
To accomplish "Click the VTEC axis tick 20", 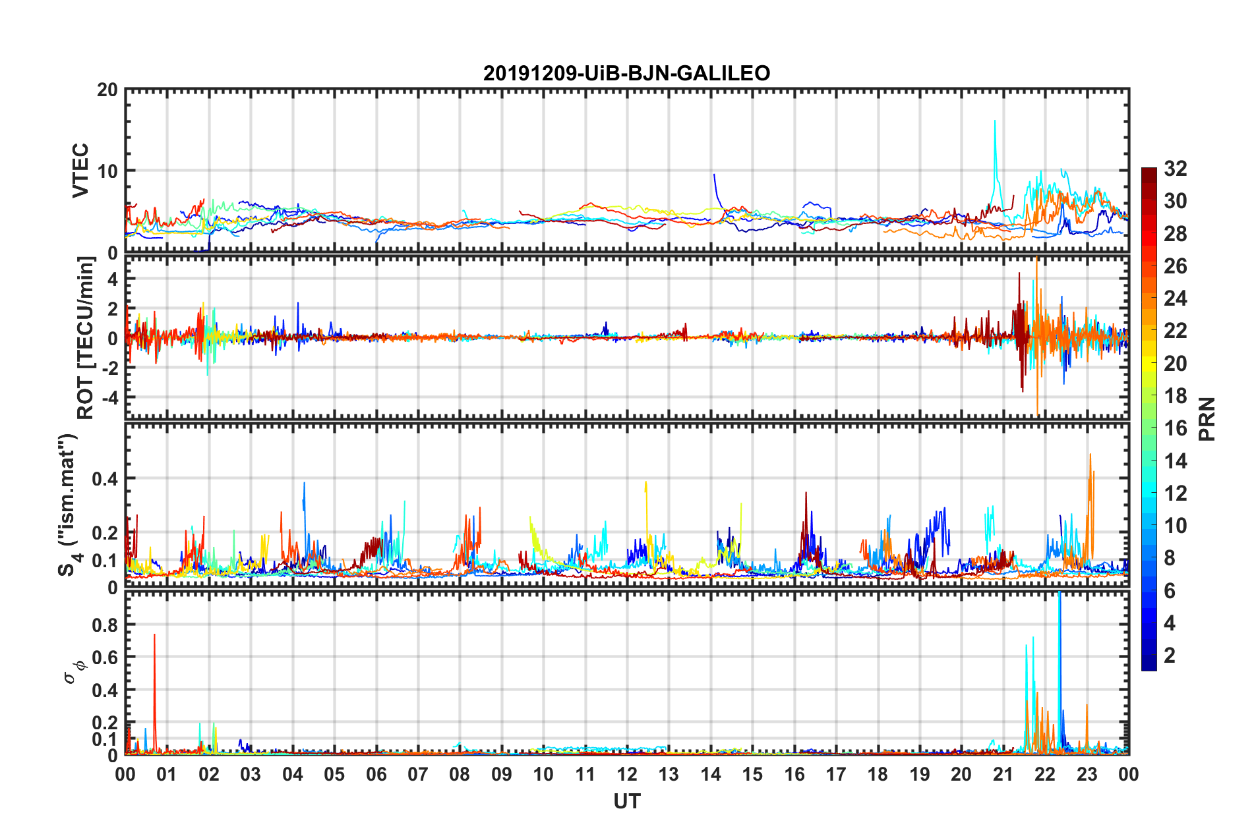I will [107, 90].
